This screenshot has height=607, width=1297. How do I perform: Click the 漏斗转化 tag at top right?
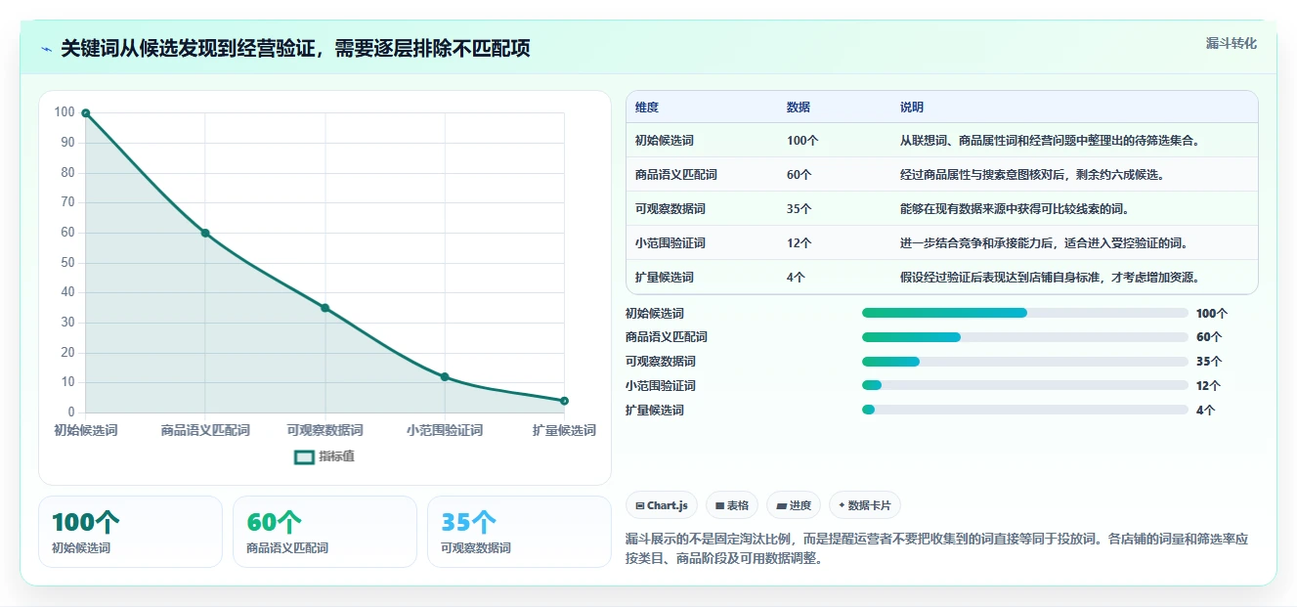click(x=1232, y=44)
